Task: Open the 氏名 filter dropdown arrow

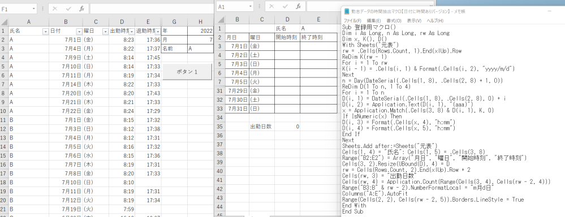Action: pos(45,32)
